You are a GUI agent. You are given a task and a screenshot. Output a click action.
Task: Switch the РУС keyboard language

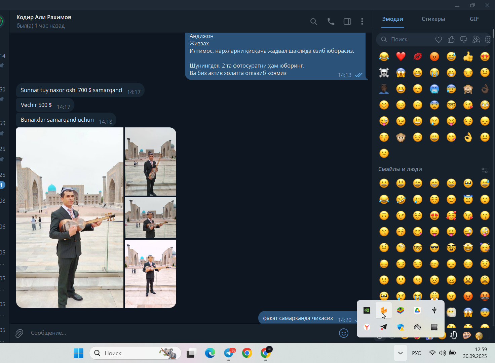(416, 353)
